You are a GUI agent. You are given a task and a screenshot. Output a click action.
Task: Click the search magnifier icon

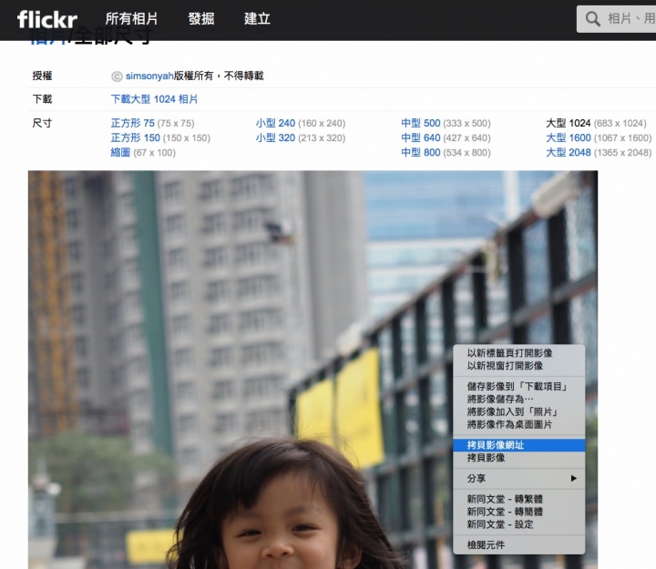[x=592, y=19]
